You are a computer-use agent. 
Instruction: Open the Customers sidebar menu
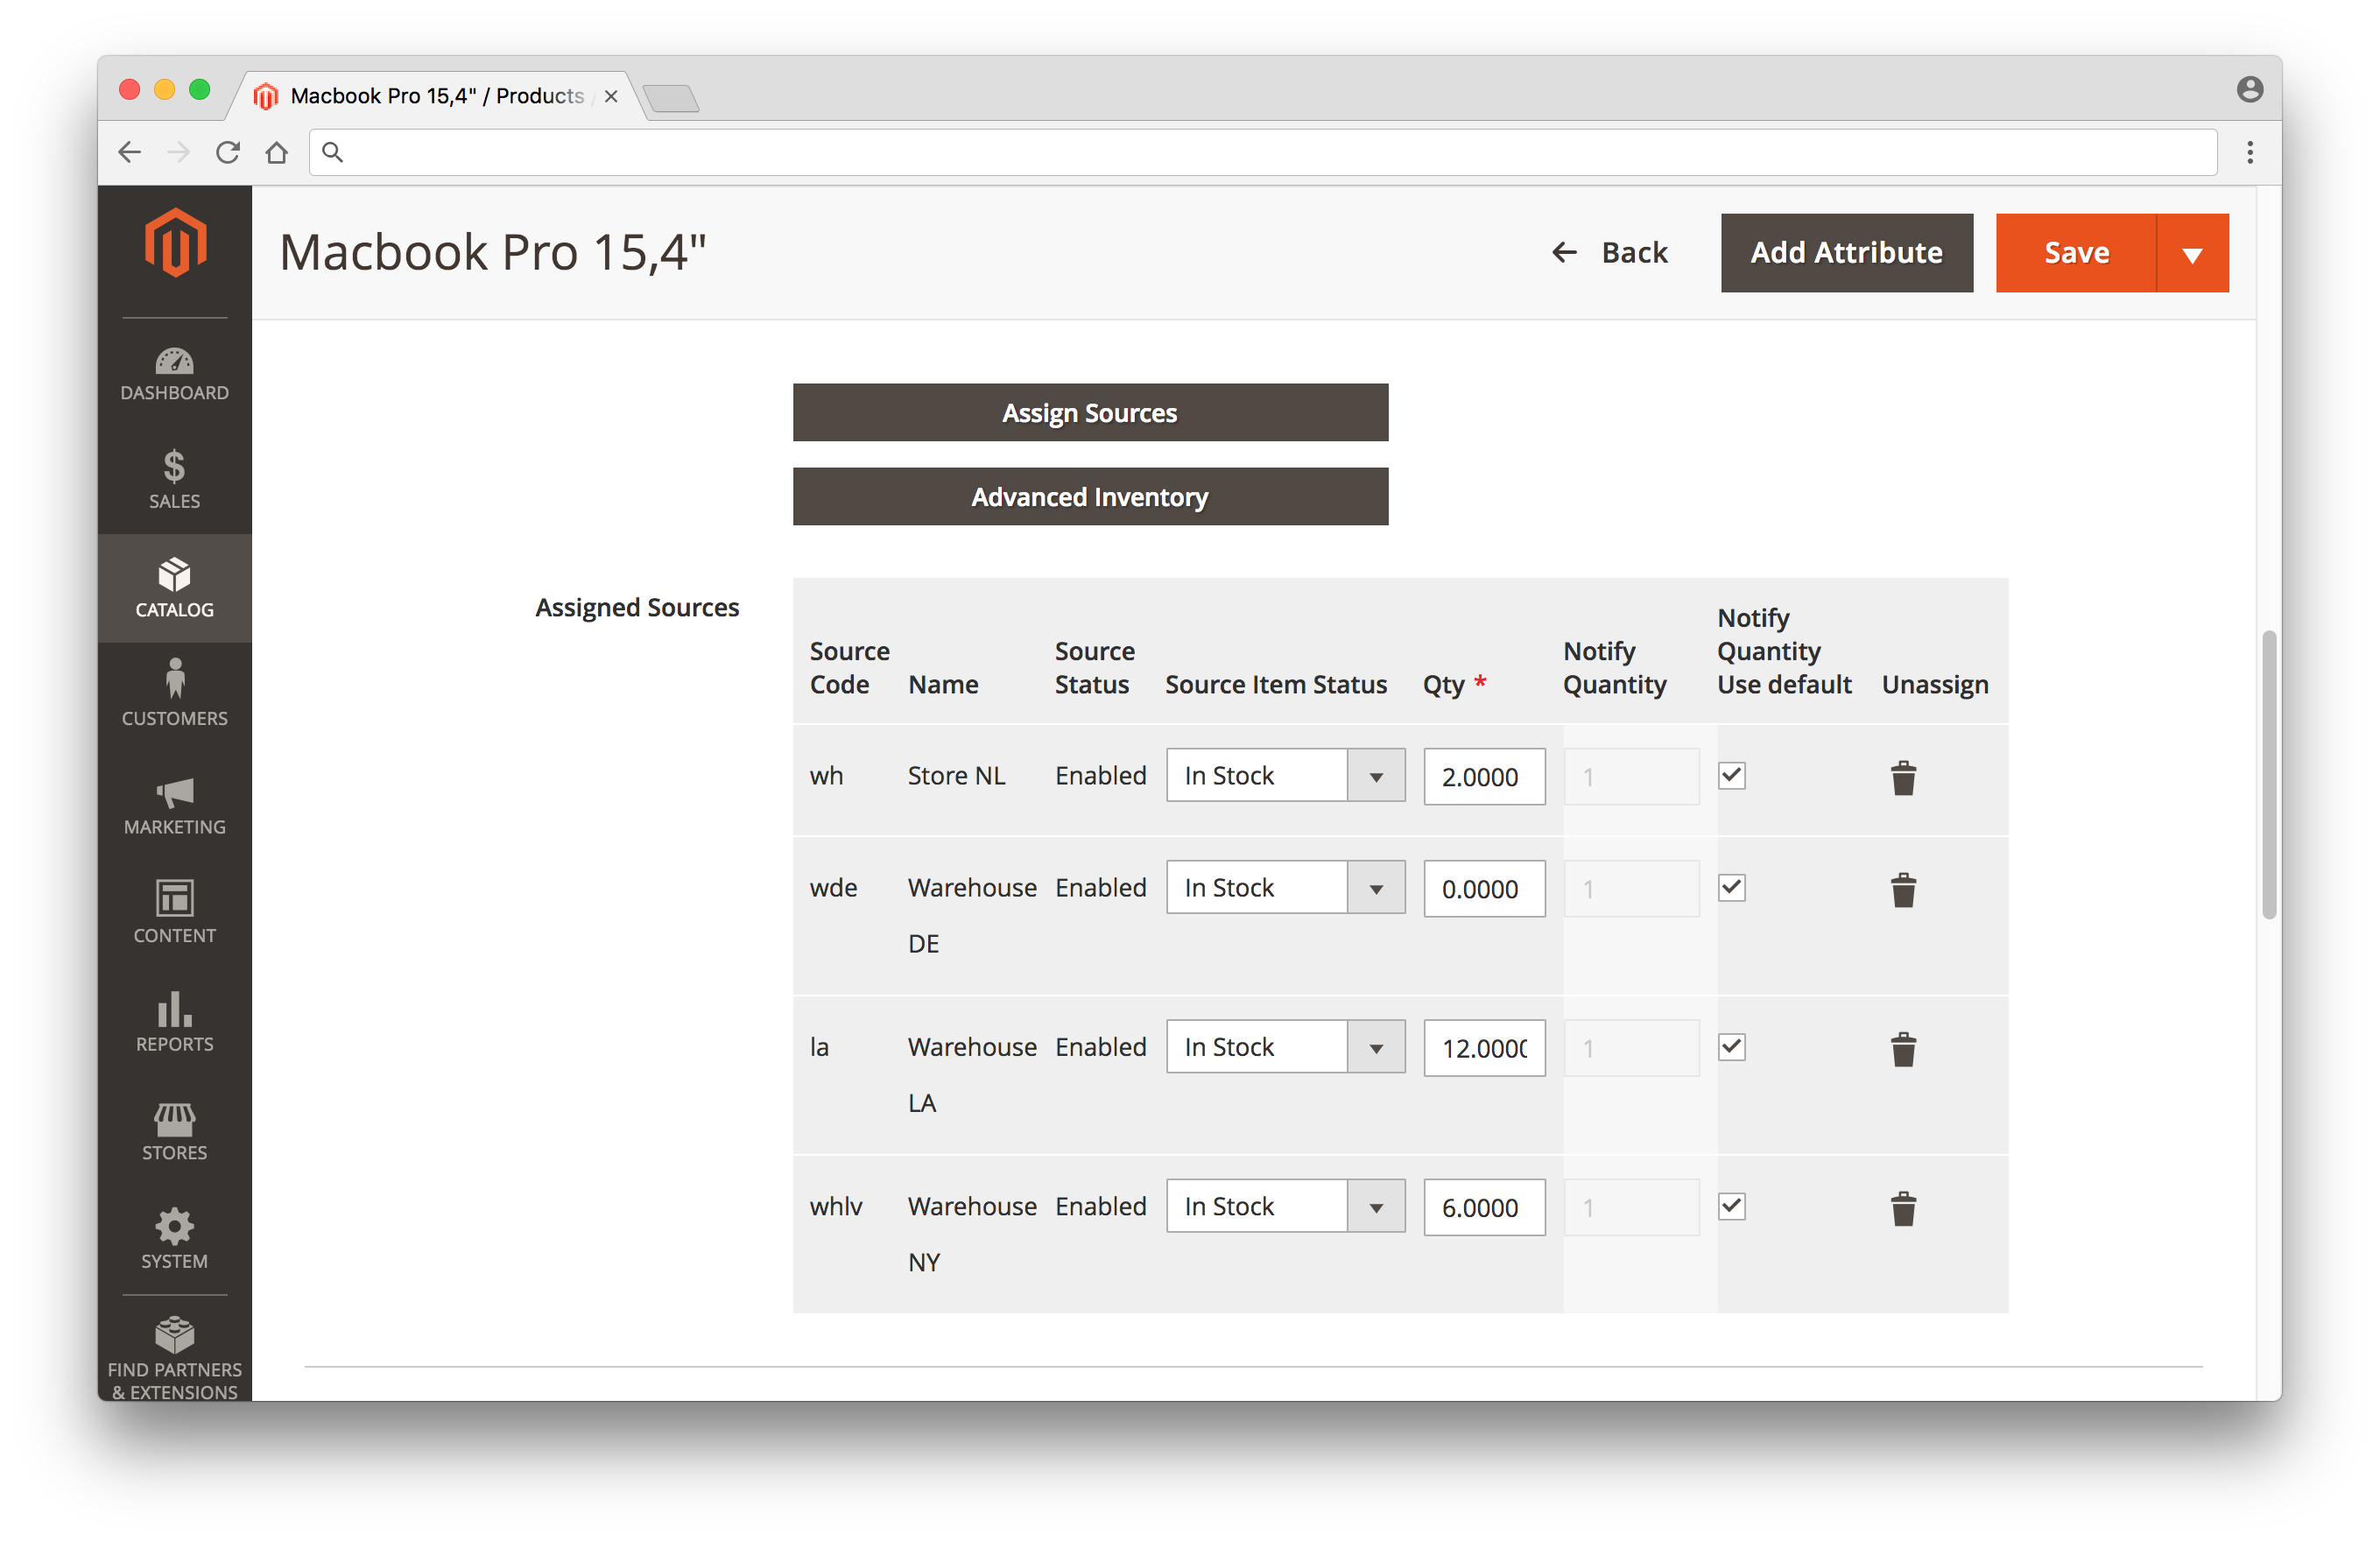point(174,694)
